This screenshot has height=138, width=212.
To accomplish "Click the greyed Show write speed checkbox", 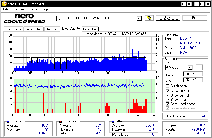I will (x=167, y=108).
